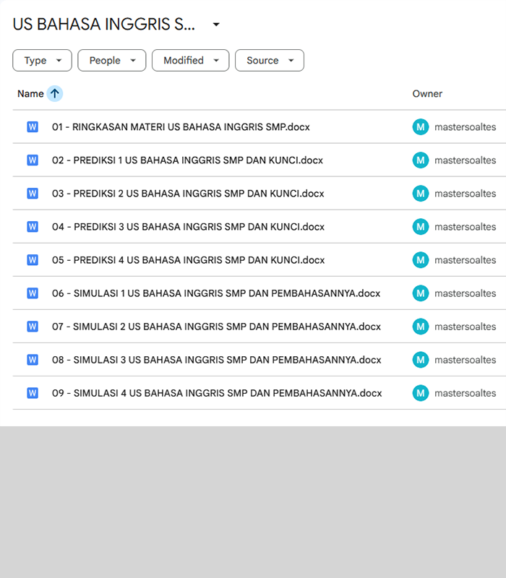Expand the folder title dropdown arrow
The width and height of the screenshot is (506, 578).
[x=216, y=25]
